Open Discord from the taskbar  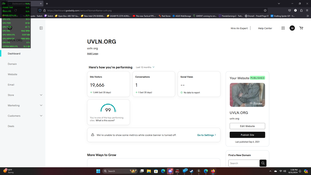(x=170, y=171)
